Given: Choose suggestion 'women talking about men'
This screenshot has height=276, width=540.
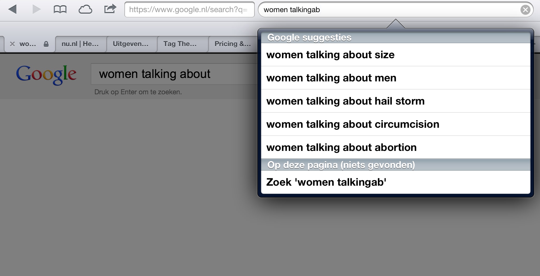Looking at the screenshot, I should (x=396, y=78).
